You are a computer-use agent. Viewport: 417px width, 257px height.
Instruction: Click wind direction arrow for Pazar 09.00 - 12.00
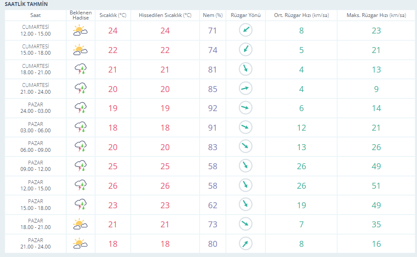[245, 166]
